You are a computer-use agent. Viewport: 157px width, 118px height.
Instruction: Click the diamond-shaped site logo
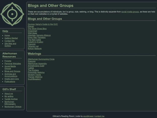[x=12, y=14]
